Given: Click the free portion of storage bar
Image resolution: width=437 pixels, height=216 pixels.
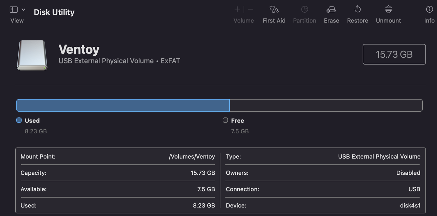Looking at the screenshot, I should pyautogui.click(x=326, y=105).
